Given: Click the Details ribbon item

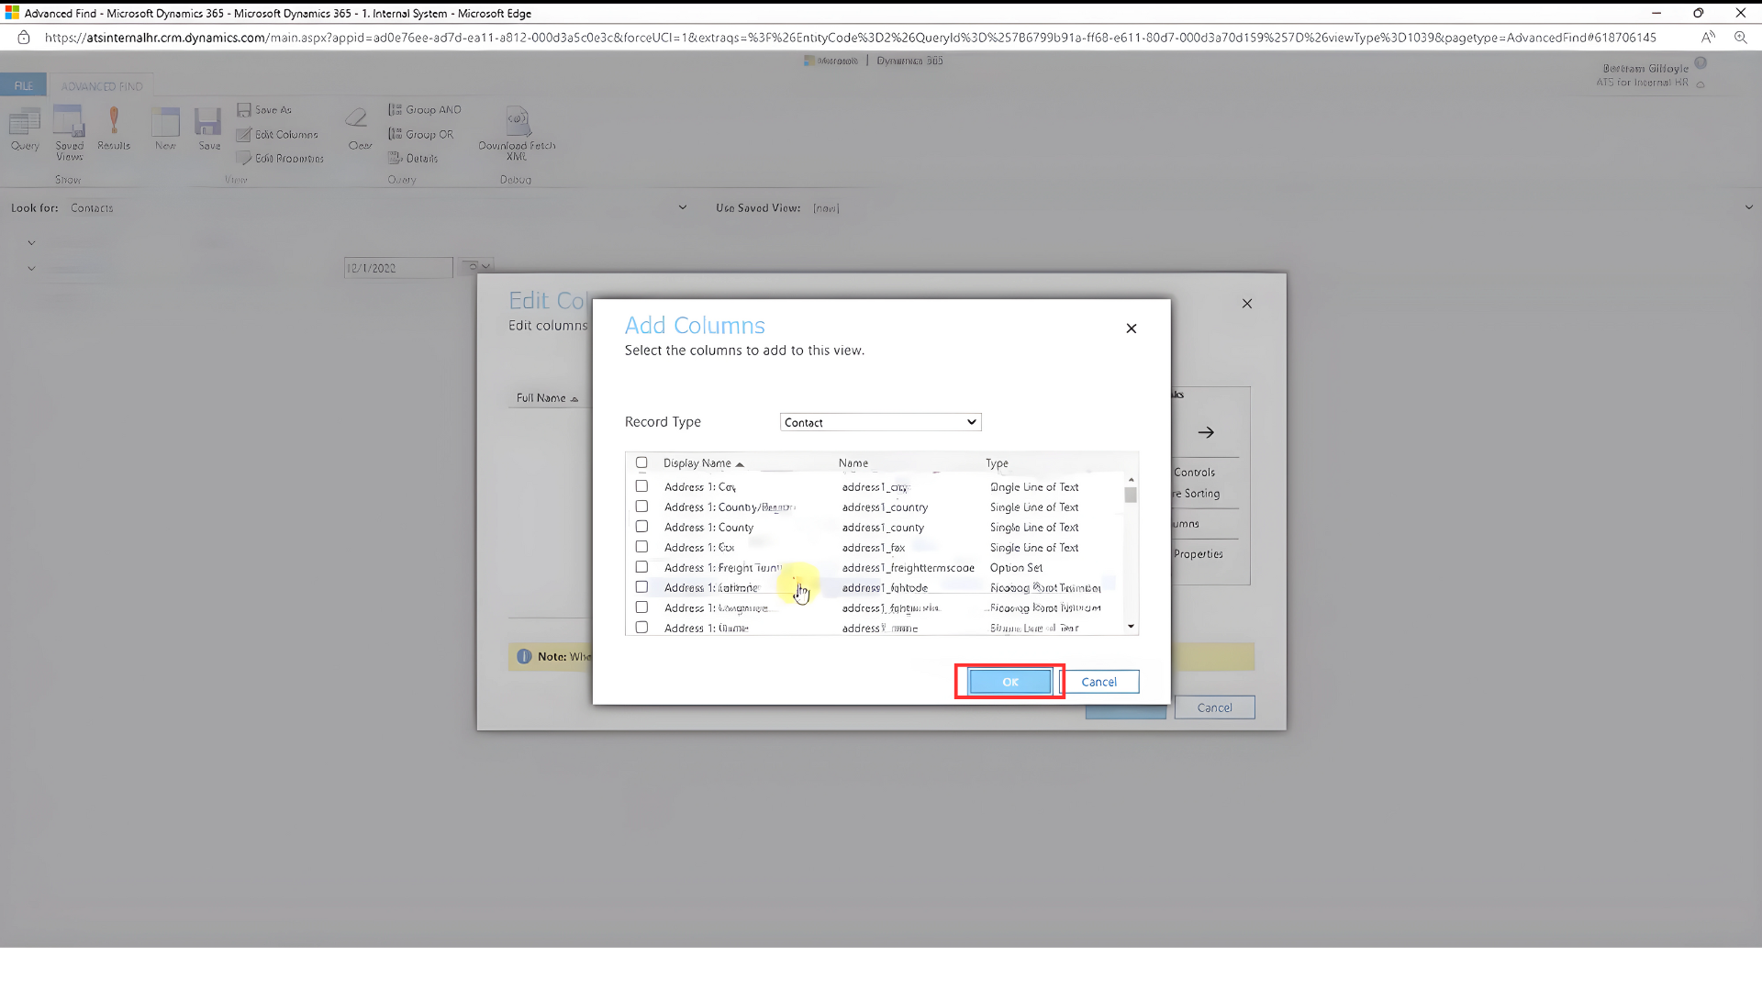Looking at the screenshot, I should pos(413,159).
